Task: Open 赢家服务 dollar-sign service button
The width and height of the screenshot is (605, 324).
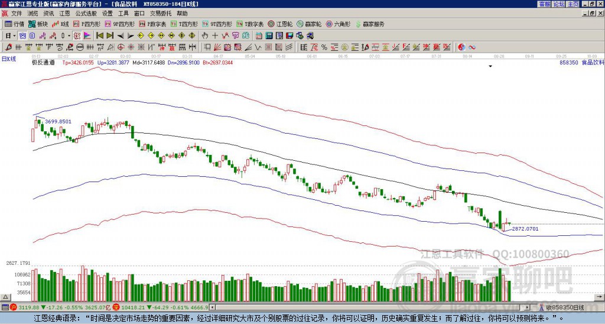Action: point(370,24)
